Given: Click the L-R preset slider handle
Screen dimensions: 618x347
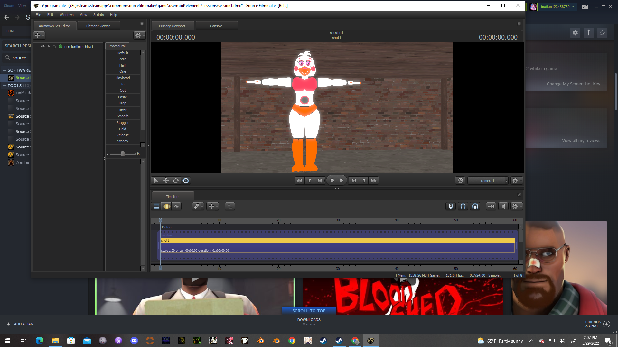Looking at the screenshot, I should [x=123, y=154].
